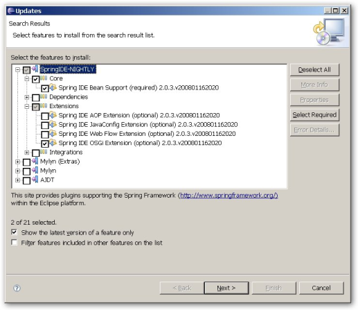The width and height of the screenshot is (358, 310).
Task: Check the Mylyn (Extras) checkbox
Action: click(x=26, y=162)
